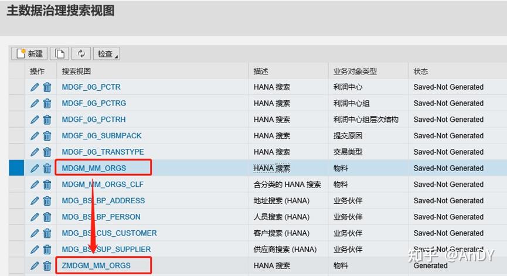Select the row selector of MDGF_0G_PCTRH
The image size is (507, 276).
click(x=16, y=120)
